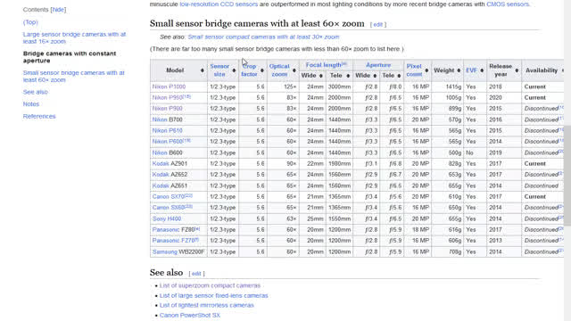571x321 pixels.
Task: Go to Bridge cameras with constant aperture
Action: (70, 57)
